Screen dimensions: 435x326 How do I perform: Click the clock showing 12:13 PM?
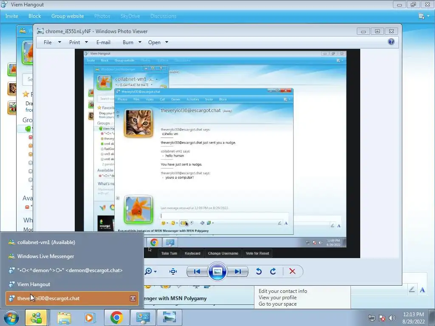[413, 318]
